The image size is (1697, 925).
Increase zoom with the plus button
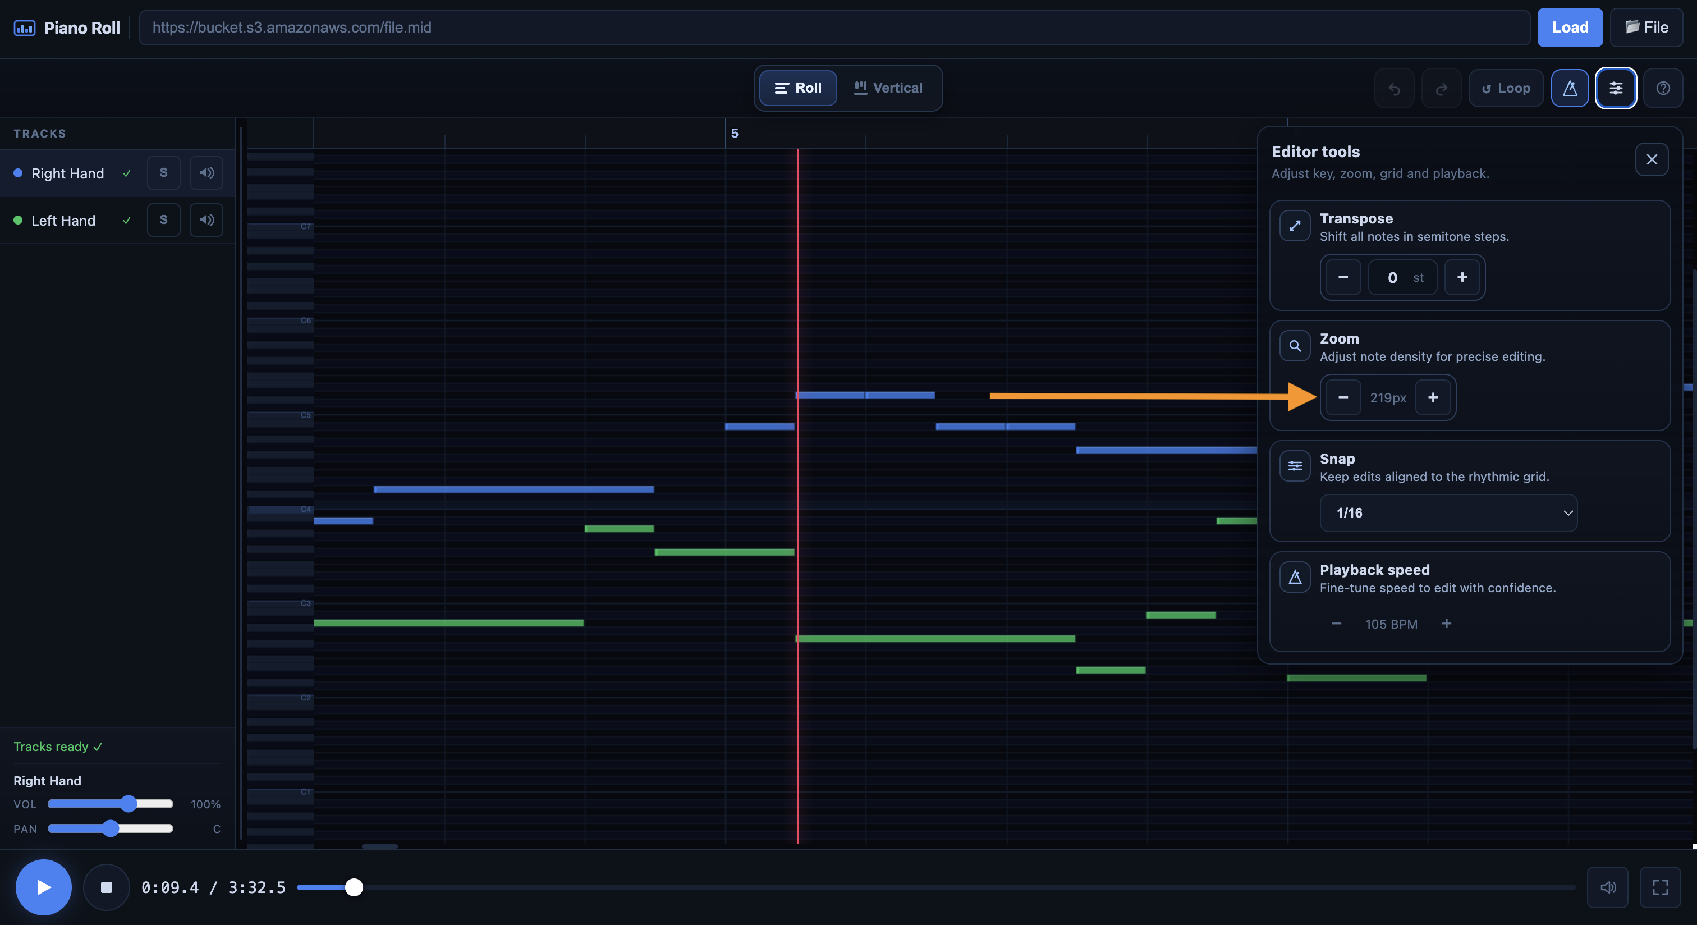[1432, 397]
